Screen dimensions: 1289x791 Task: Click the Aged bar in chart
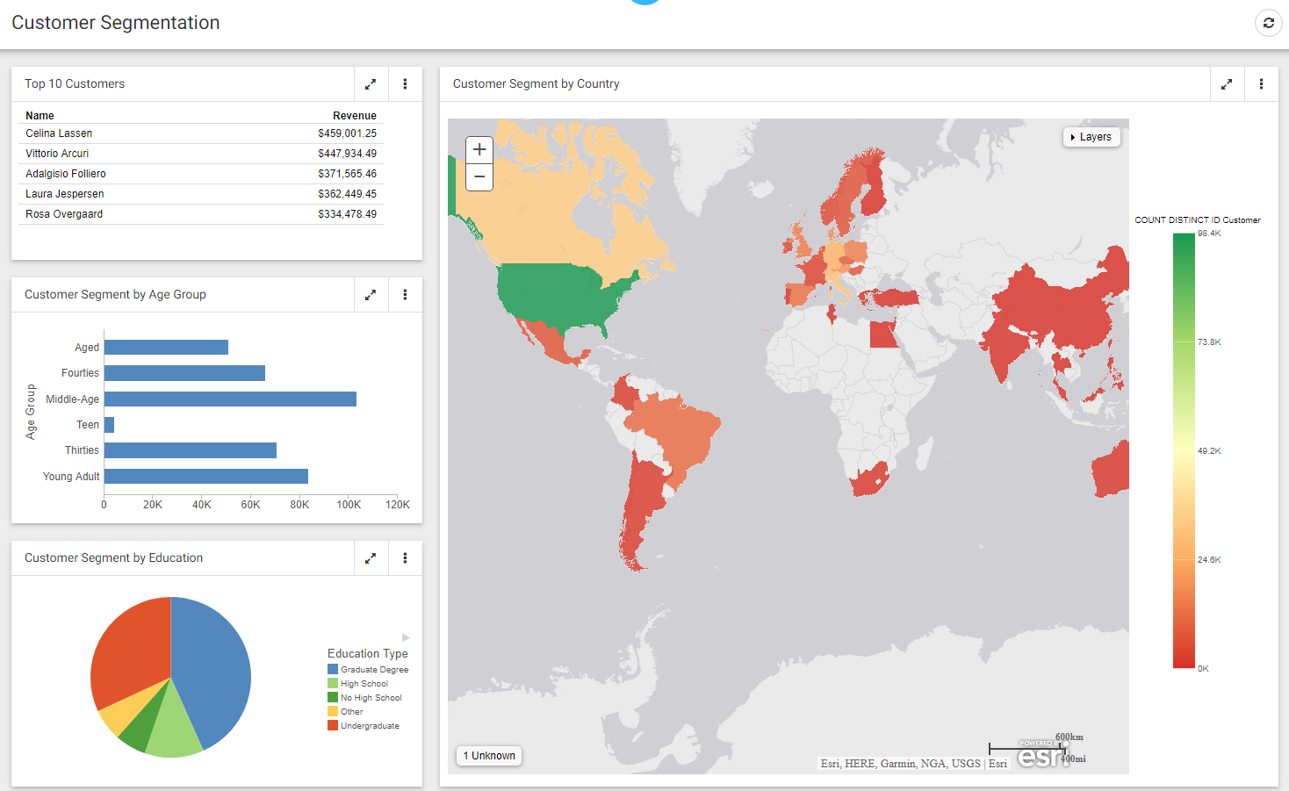[166, 348]
